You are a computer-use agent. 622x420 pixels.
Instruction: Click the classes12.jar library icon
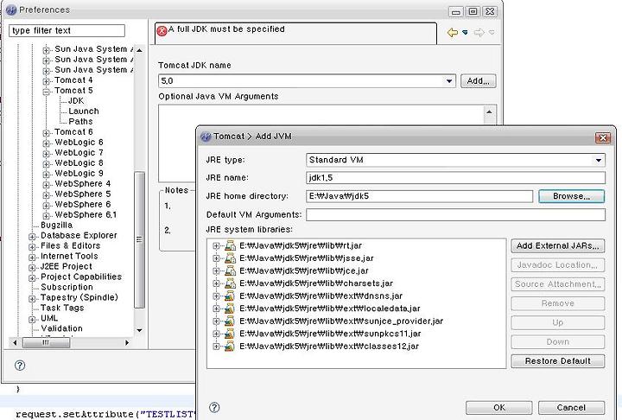point(230,347)
